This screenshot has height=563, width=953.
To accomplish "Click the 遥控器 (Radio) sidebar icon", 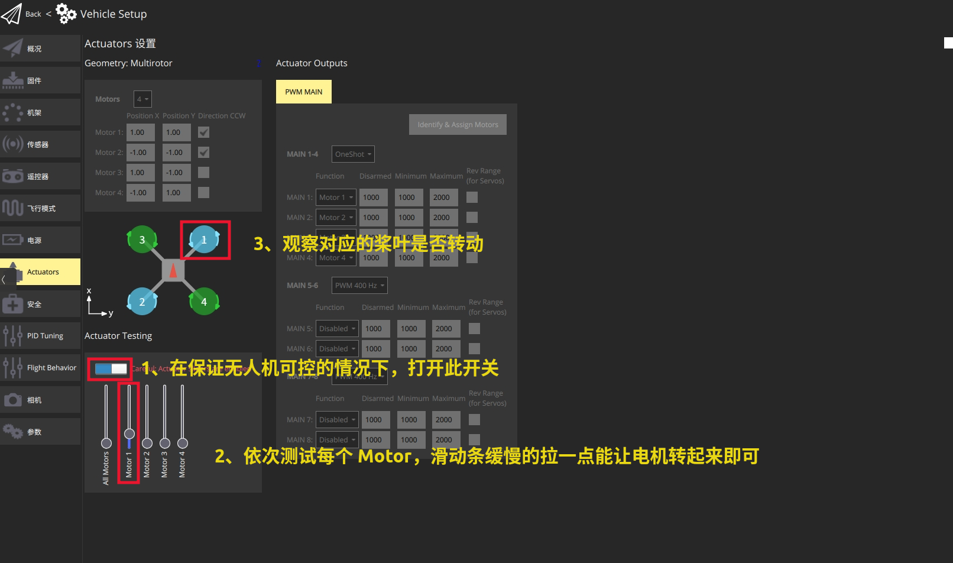I will (40, 176).
